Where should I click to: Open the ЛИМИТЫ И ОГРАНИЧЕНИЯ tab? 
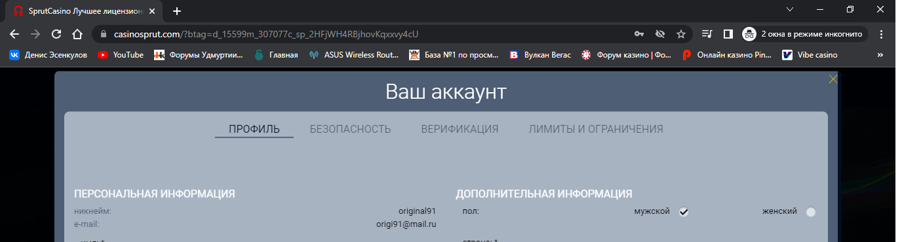[x=596, y=129]
